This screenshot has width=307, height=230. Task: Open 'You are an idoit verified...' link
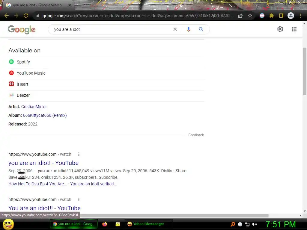pos(94,184)
